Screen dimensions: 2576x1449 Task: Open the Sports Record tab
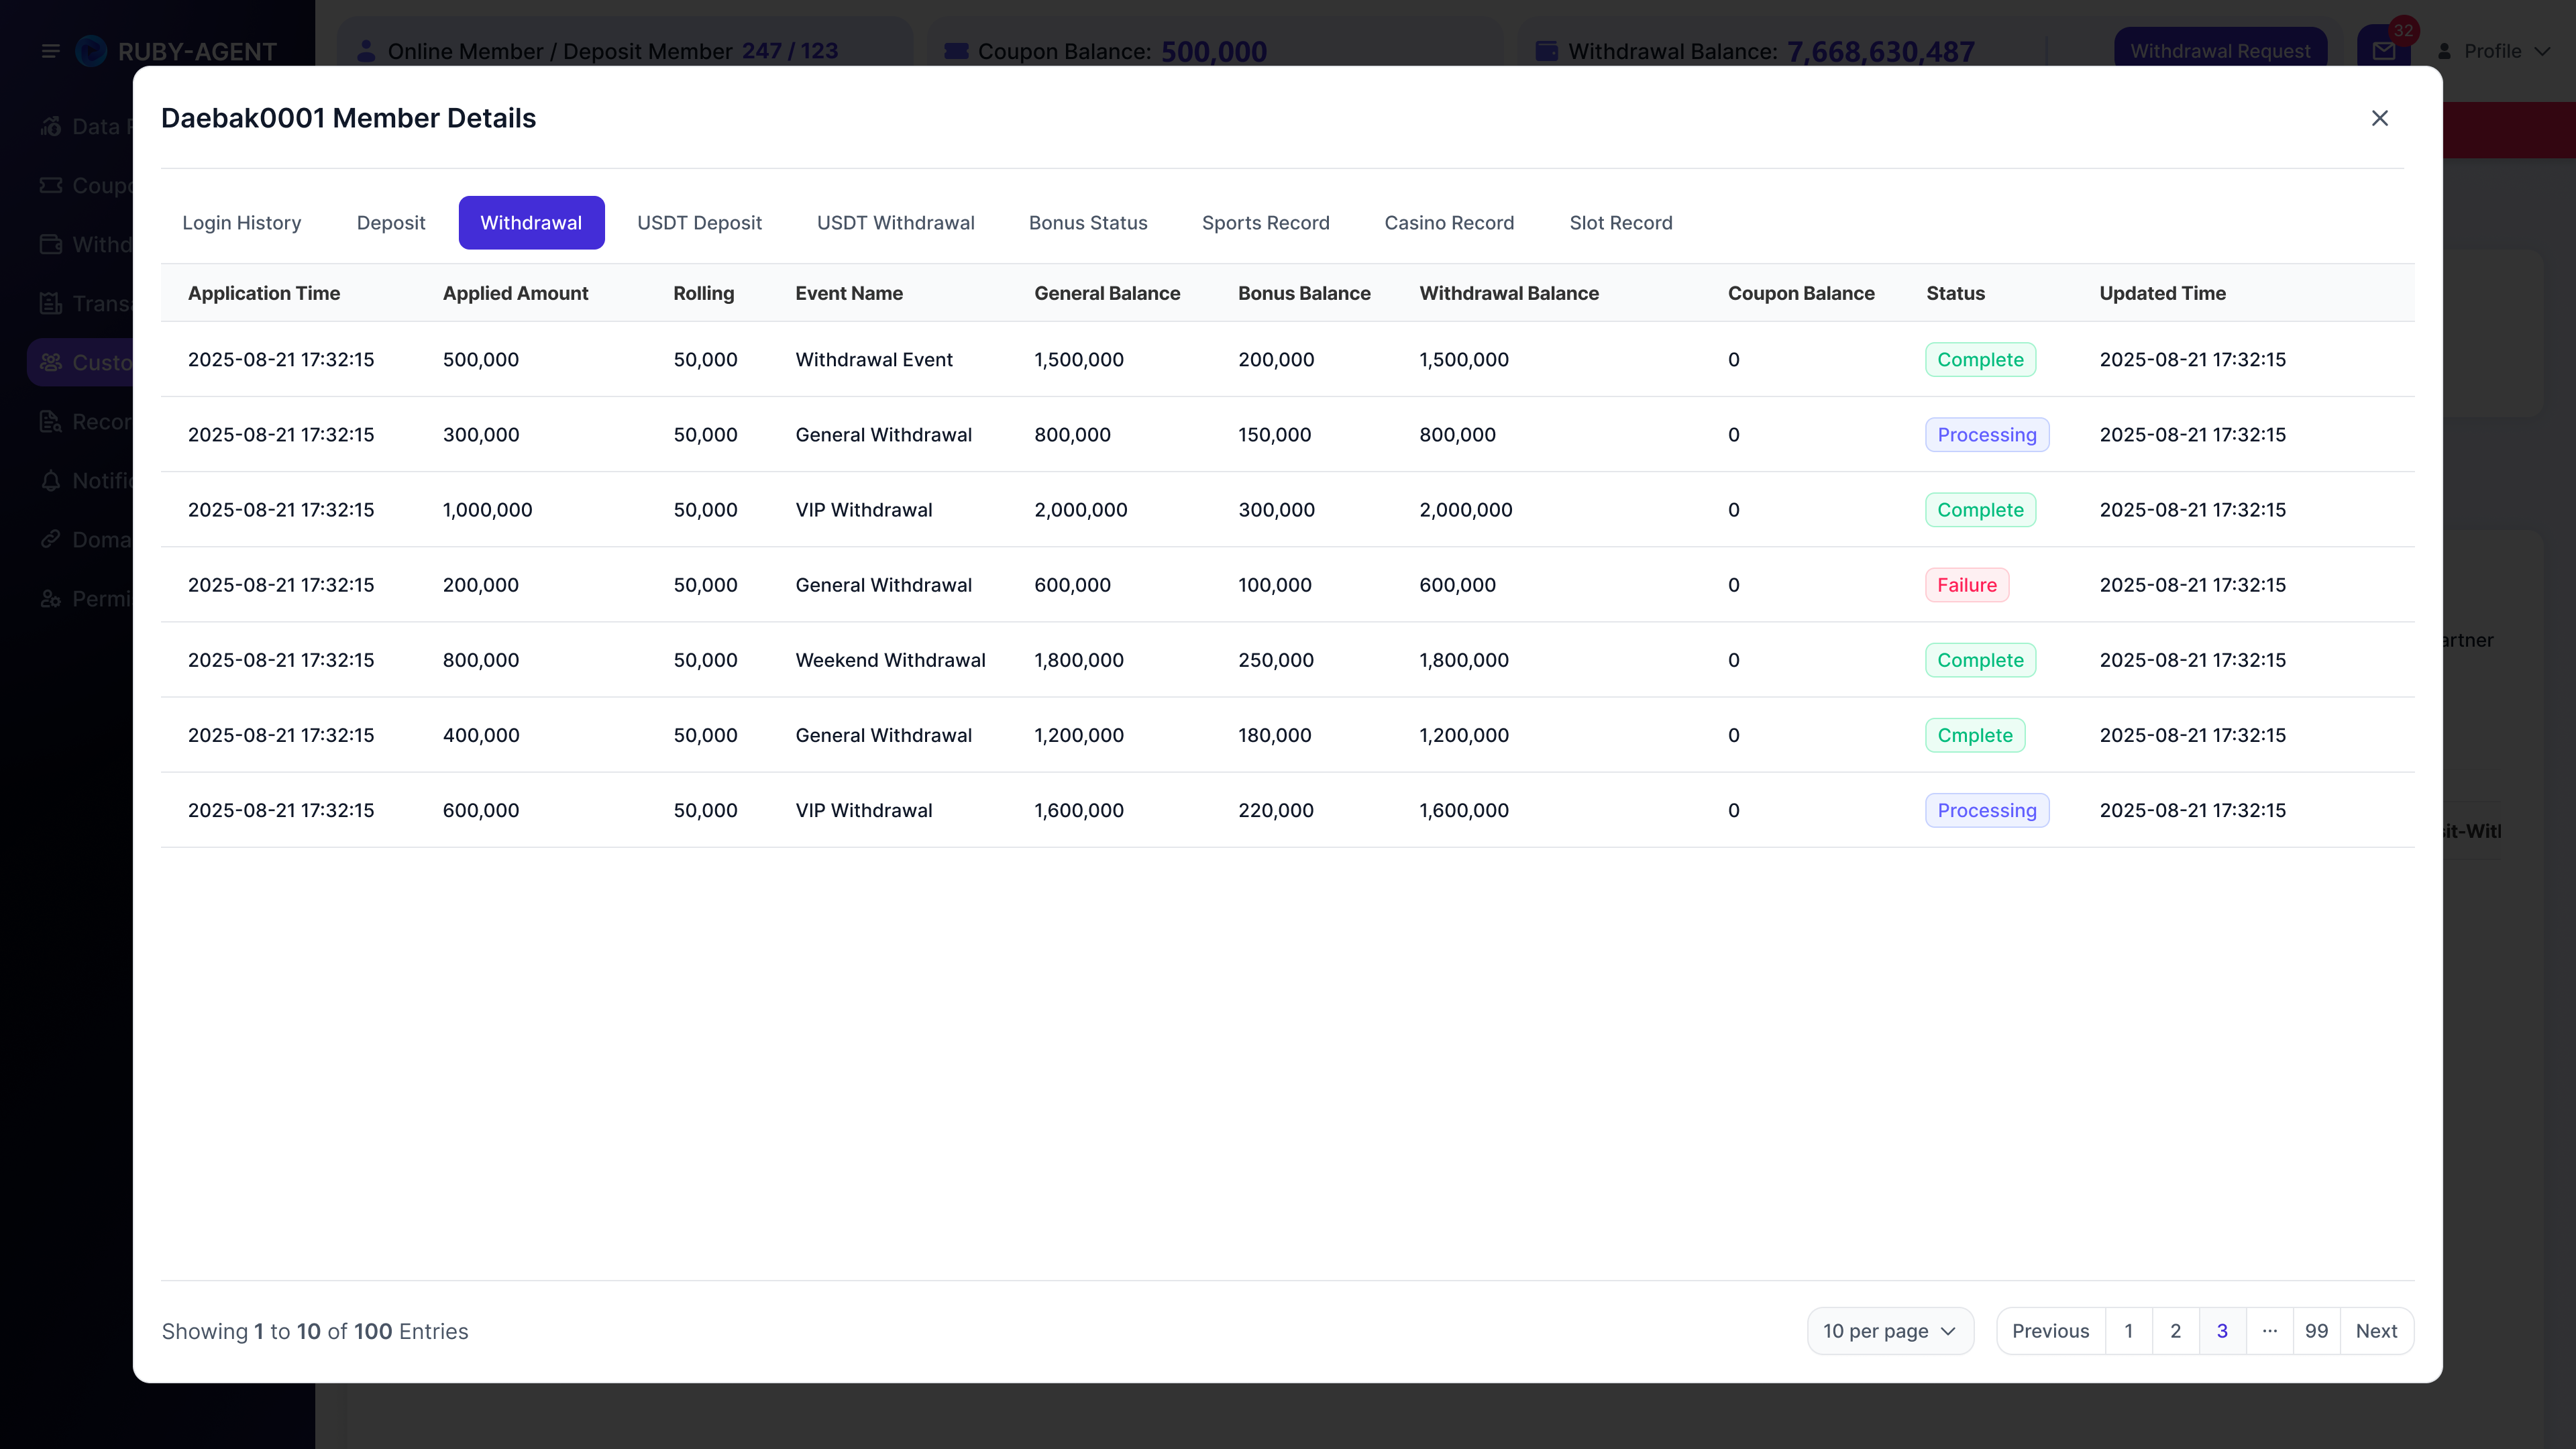point(1265,222)
